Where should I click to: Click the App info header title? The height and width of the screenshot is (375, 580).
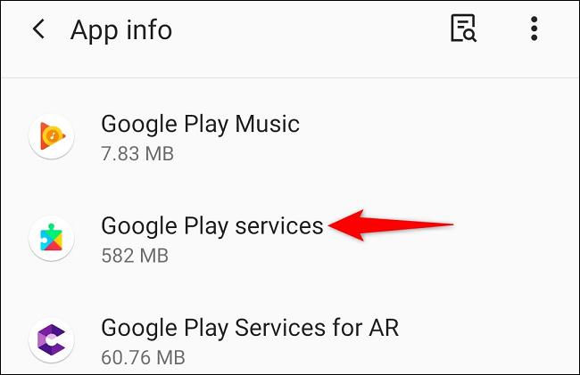click(x=121, y=30)
